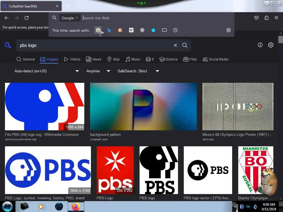Open the Firefox hamburger menu
Screen dimensions: 283x212
click(276, 18)
